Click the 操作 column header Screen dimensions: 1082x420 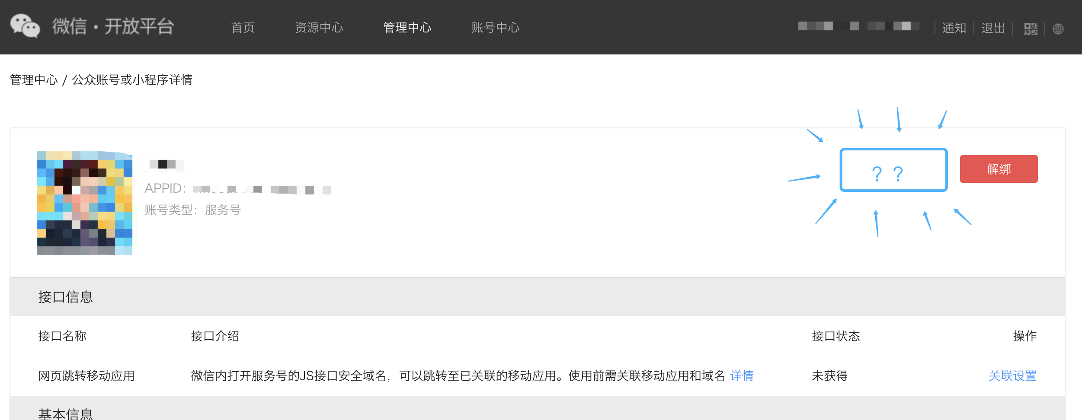click(1024, 336)
